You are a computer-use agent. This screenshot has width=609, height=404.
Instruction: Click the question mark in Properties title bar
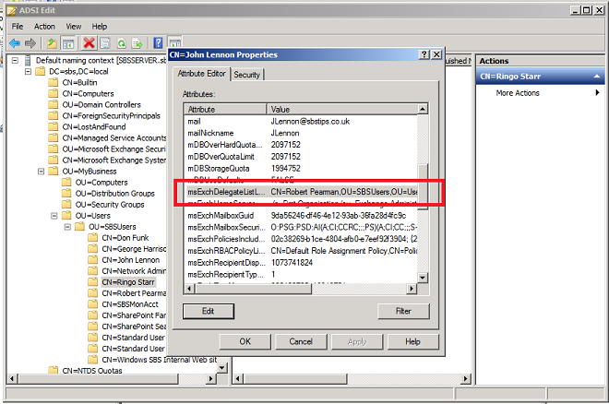pyautogui.click(x=424, y=54)
